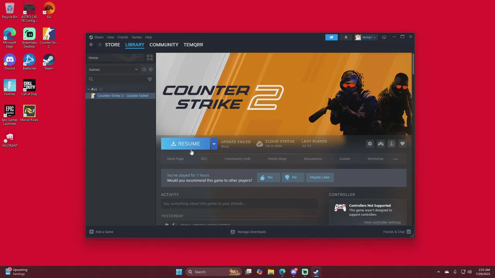Open EA app desktop shortcut

(49, 10)
